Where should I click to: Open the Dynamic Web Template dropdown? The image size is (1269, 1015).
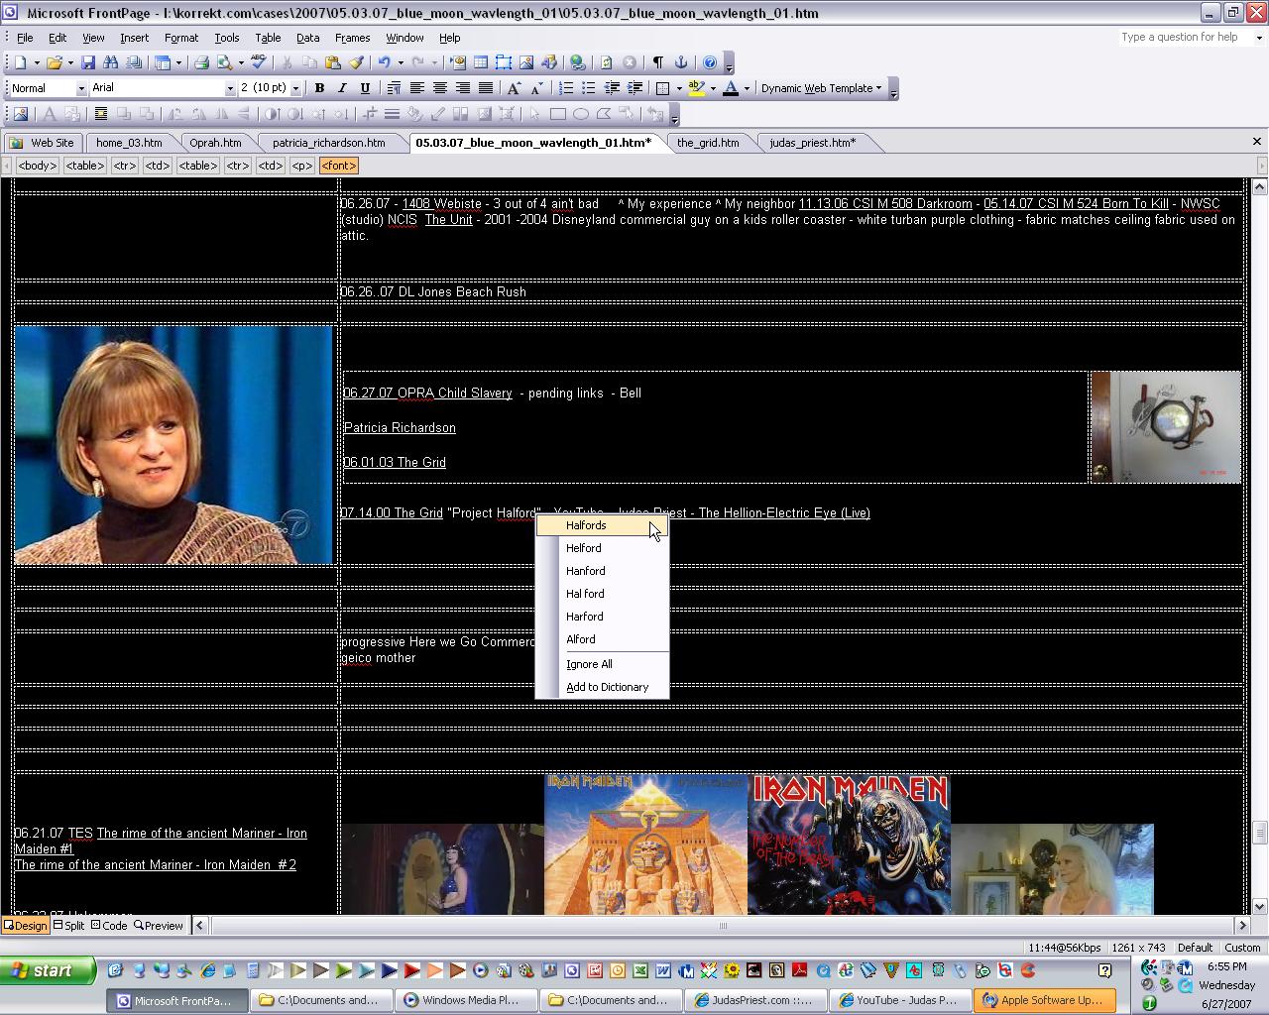pyautogui.click(x=821, y=88)
